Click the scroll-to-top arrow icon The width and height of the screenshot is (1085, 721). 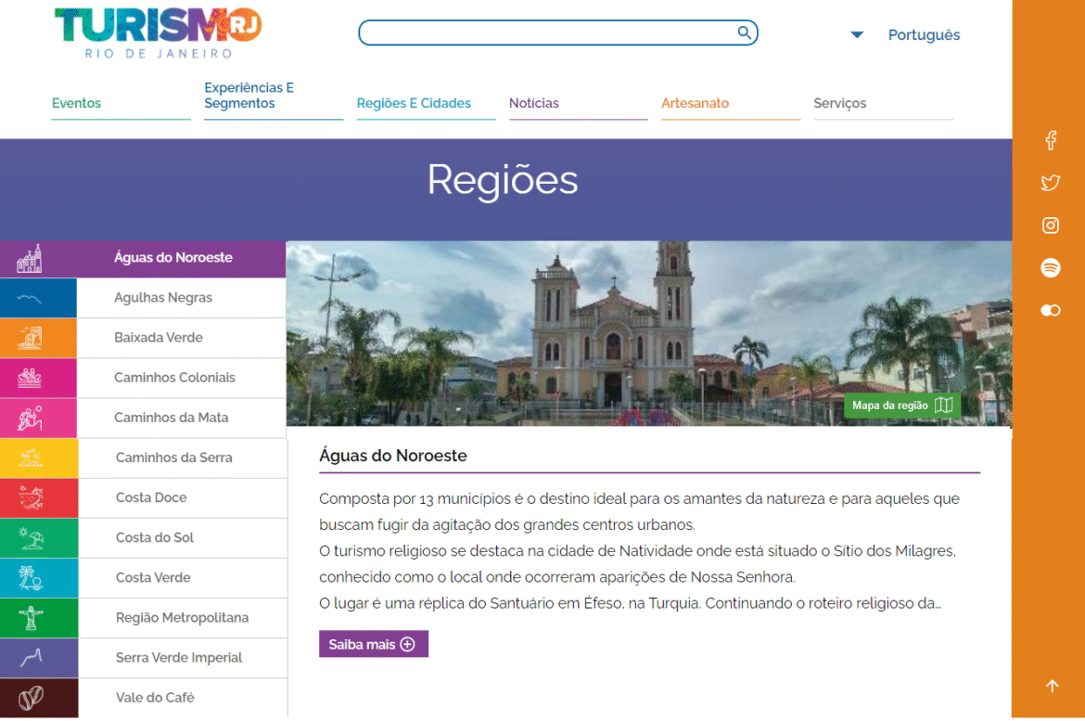[1052, 687]
